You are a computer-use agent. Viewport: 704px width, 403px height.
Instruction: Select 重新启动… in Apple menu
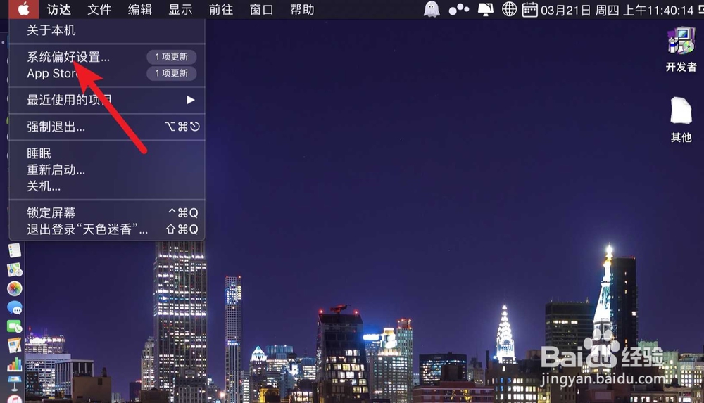(x=107, y=170)
